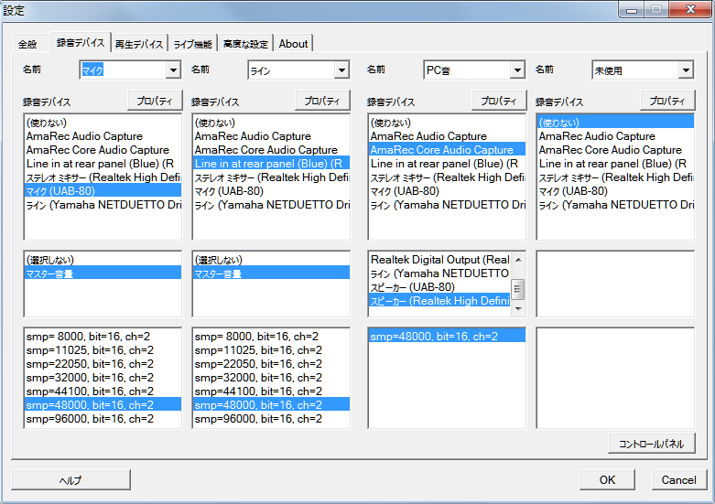The image size is (715, 504).
Task: Select smp=11025 format in the マイク column
Action: [103, 350]
